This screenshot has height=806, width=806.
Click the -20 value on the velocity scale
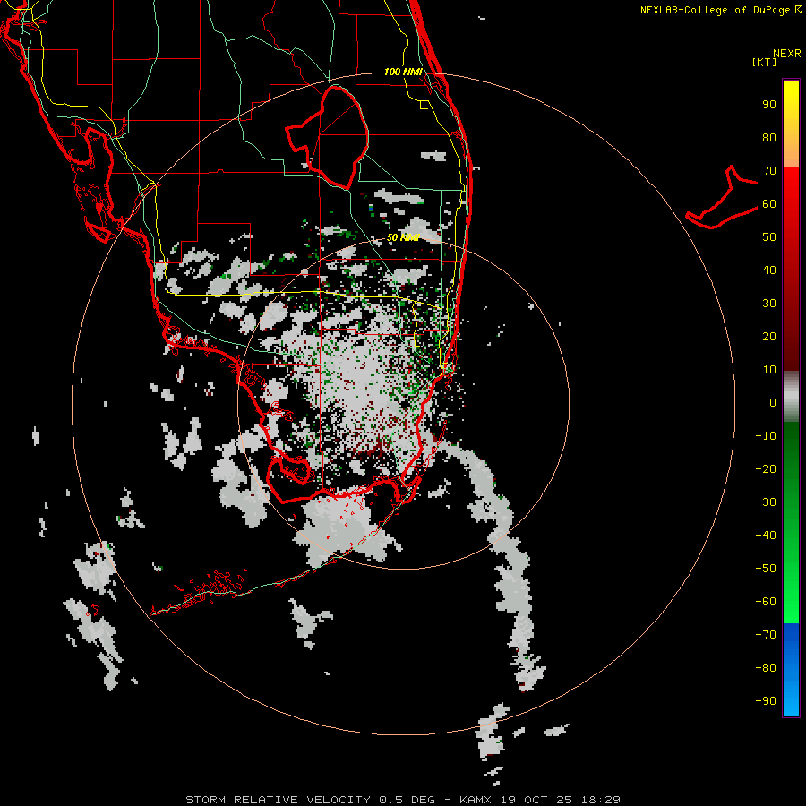766,468
